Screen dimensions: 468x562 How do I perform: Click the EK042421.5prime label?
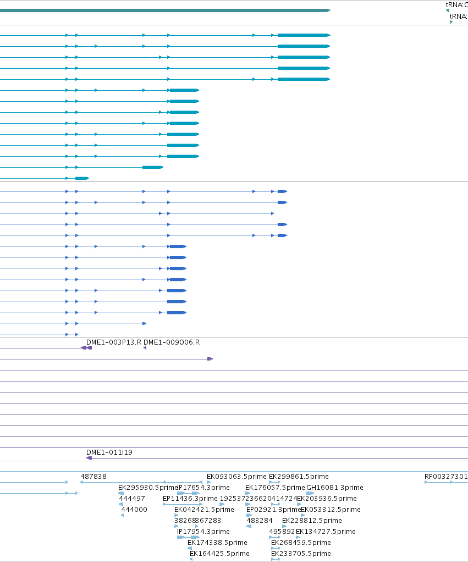[x=204, y=510]
